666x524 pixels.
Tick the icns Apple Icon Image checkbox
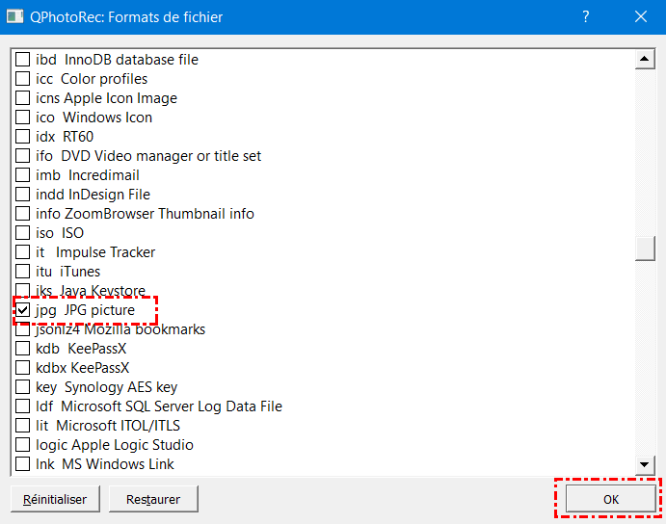[x=23, y=98]
